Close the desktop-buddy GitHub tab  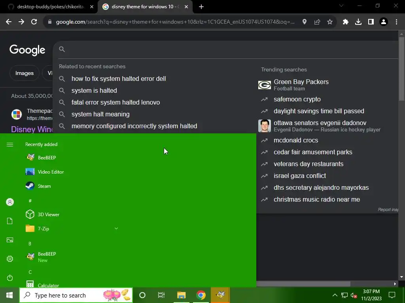pyautogui.click(x=92, y=7)
